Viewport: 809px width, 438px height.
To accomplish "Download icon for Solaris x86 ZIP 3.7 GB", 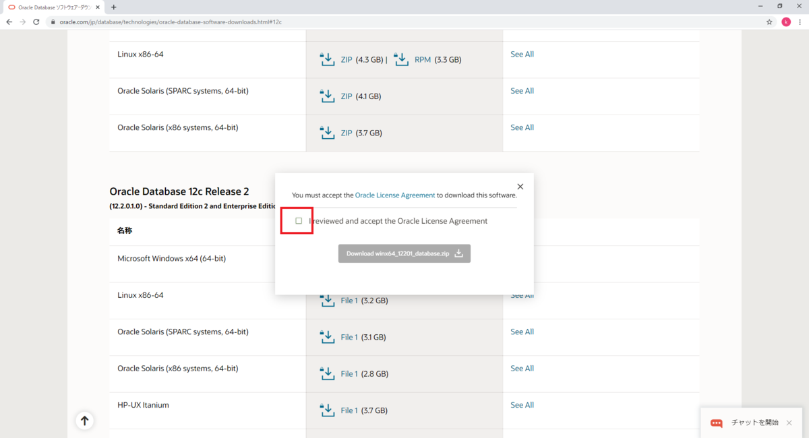I will click(327, 132).
